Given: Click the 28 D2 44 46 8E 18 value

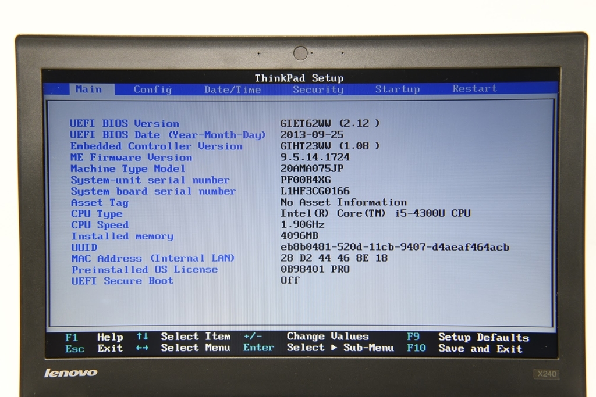Looking at the screenshot, I should point(334,258).
